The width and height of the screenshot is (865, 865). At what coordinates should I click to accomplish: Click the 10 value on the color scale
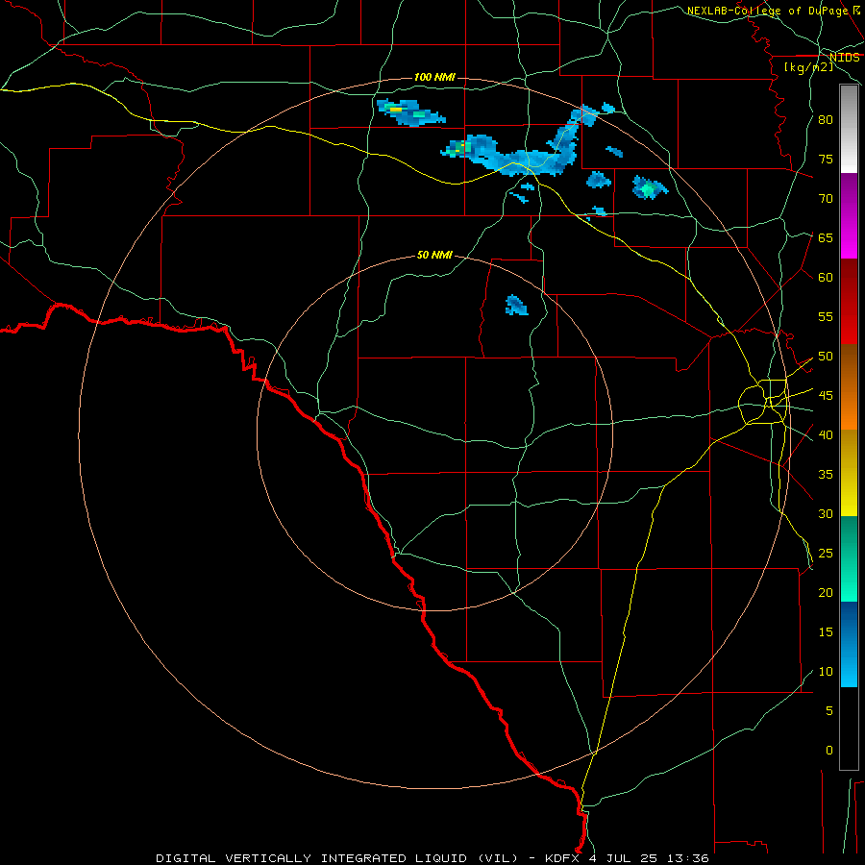(x=826, y=672)
